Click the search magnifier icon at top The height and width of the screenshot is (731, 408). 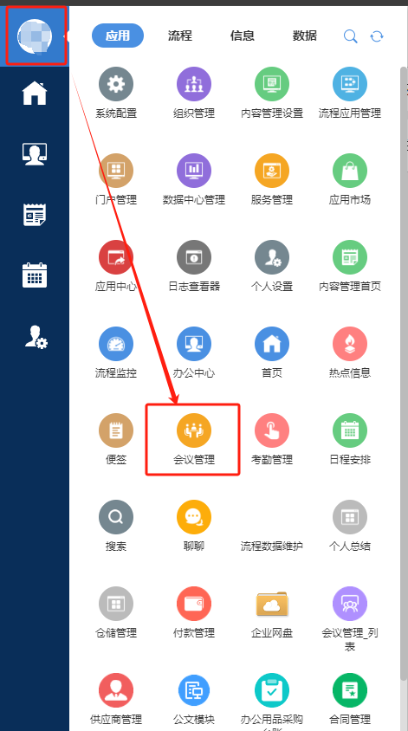[351, 36]
